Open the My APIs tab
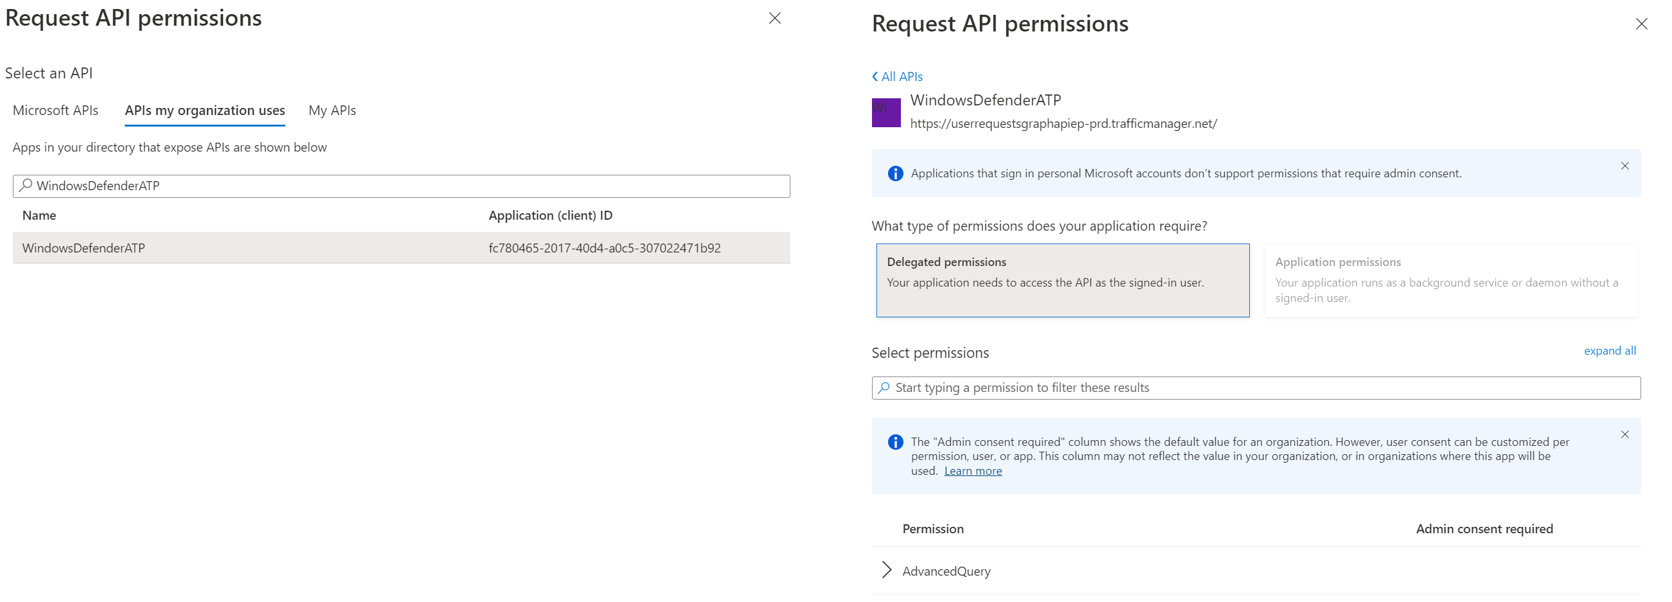The height and width of the screenshot is (602, 1672). (x=332, y=111)
